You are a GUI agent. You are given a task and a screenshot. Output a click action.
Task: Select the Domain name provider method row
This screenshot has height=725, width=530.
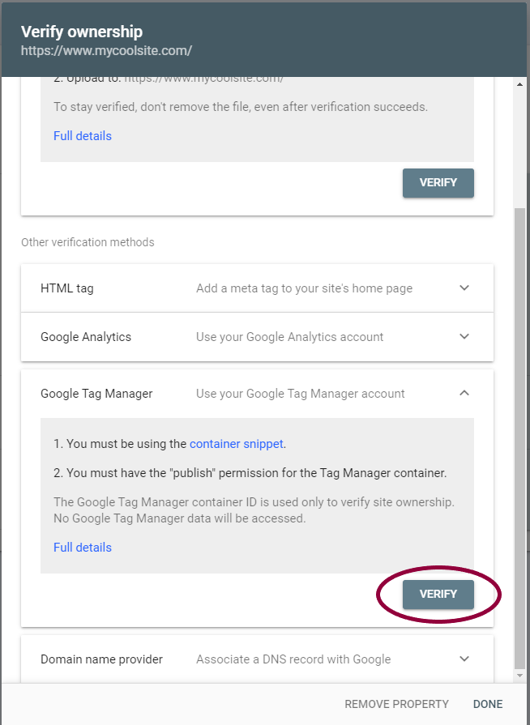coord(257,659)
